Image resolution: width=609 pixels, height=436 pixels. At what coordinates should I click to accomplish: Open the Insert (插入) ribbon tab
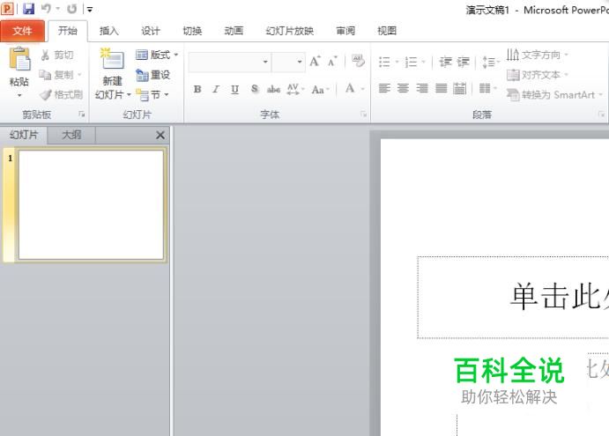(x=109, y=31)
